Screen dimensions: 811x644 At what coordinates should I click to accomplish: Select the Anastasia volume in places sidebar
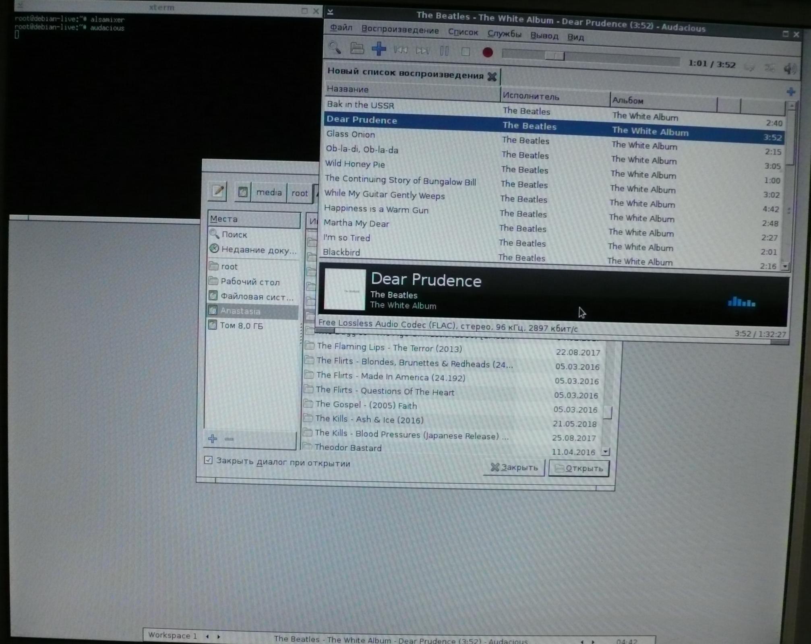[x=253, y=311]
